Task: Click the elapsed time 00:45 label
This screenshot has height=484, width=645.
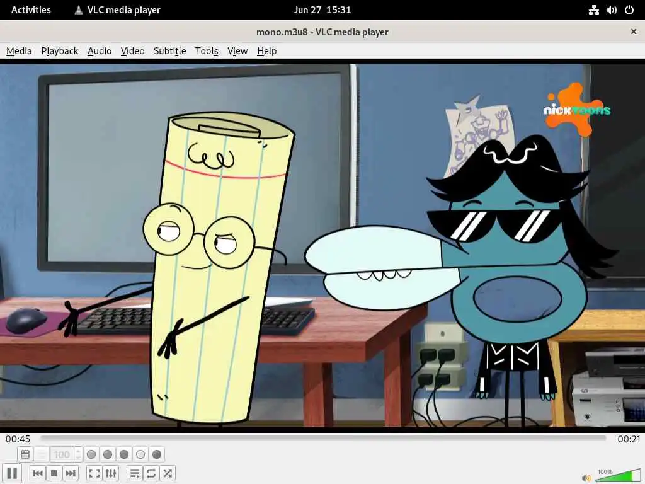Action: (18, 439)
